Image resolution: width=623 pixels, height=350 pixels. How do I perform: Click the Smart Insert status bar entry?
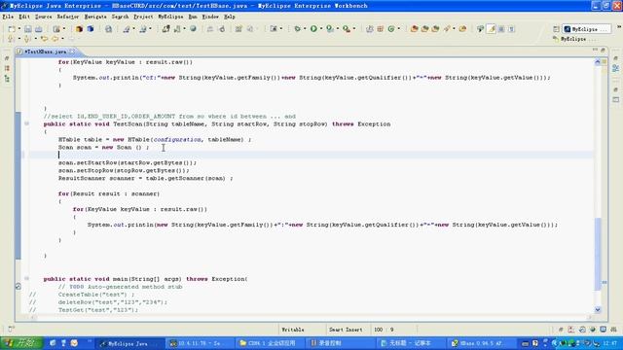(x=346, y=330)
